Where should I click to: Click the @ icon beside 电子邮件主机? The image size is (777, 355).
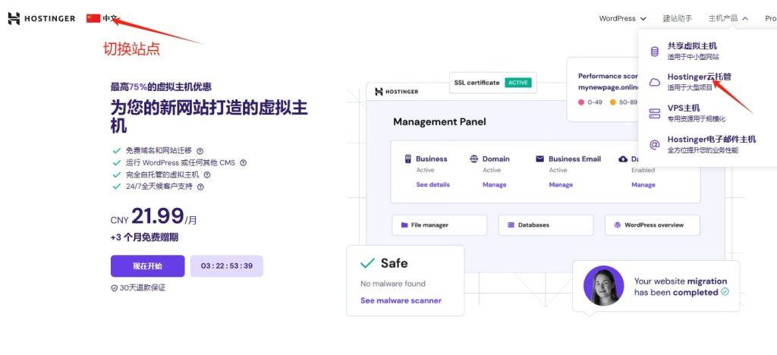pos(655,145)
